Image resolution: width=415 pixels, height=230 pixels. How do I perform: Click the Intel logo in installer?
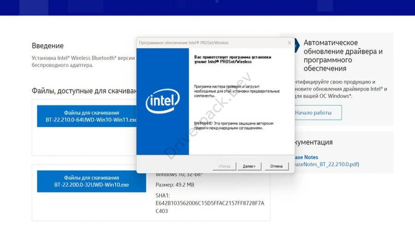point(162,101)
